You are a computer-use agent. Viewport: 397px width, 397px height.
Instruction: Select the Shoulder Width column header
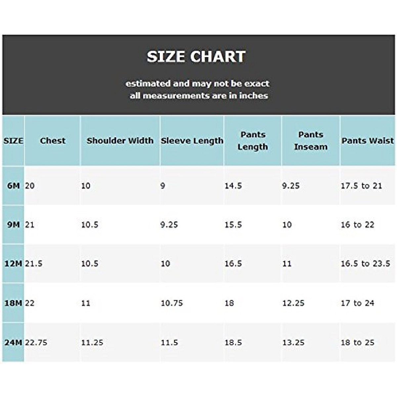pyautogui.click(x=120, y=141)
